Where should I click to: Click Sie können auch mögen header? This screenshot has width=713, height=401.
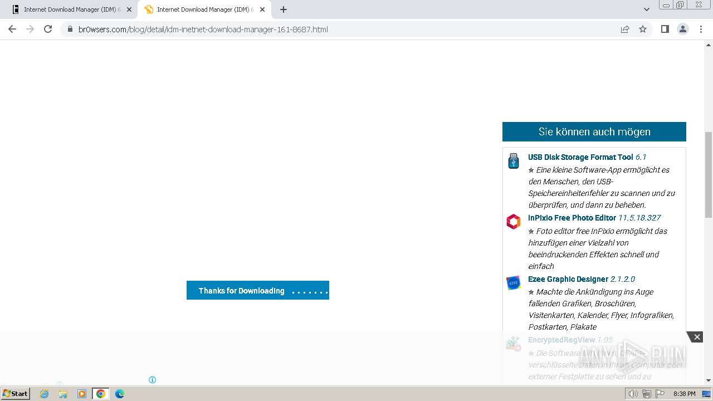[594, 132]
